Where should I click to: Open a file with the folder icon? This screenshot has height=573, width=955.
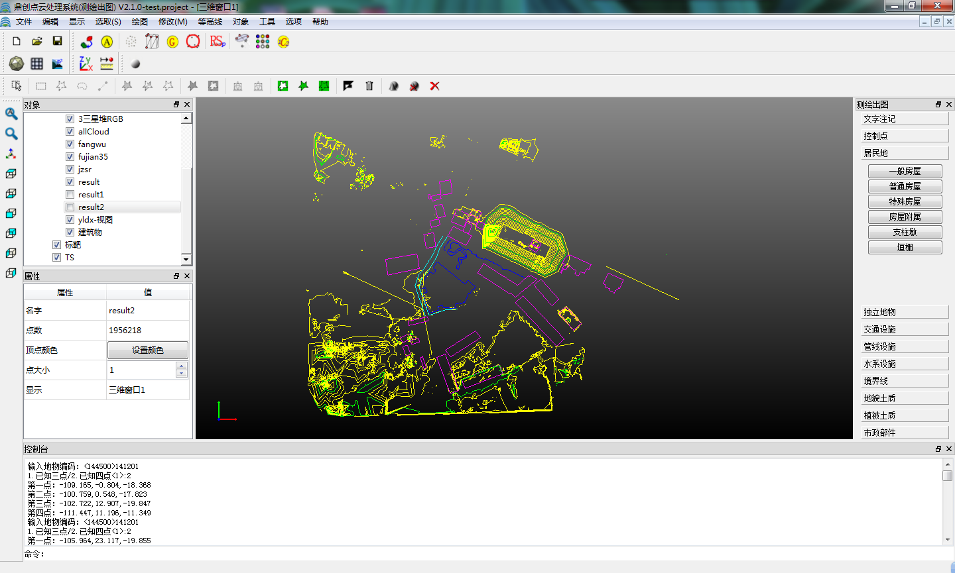point(37,41)
